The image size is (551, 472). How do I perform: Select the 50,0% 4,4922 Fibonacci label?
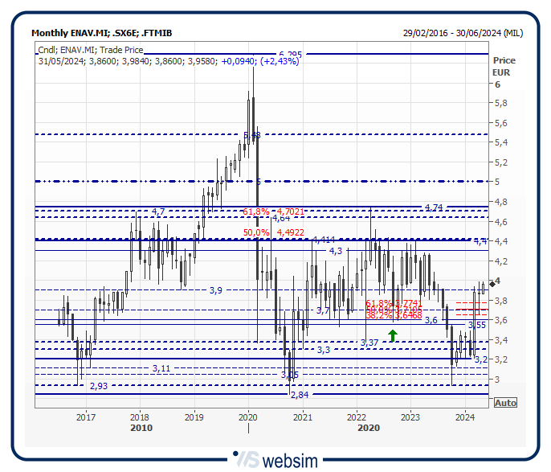pyautogui.click(x=272, y=232)
